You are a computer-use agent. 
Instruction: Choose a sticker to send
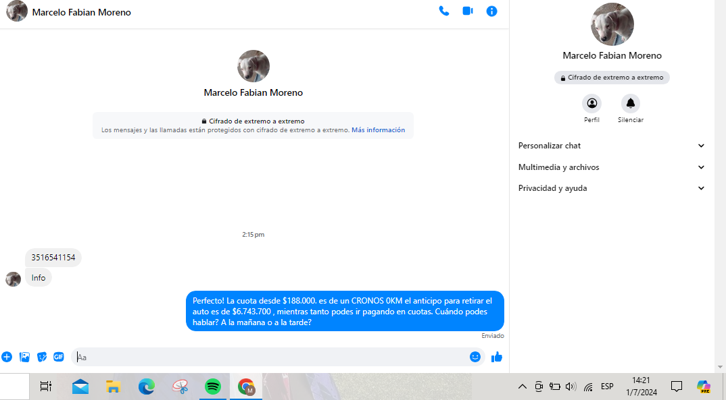pyautogui.click(x=42, y=357)
